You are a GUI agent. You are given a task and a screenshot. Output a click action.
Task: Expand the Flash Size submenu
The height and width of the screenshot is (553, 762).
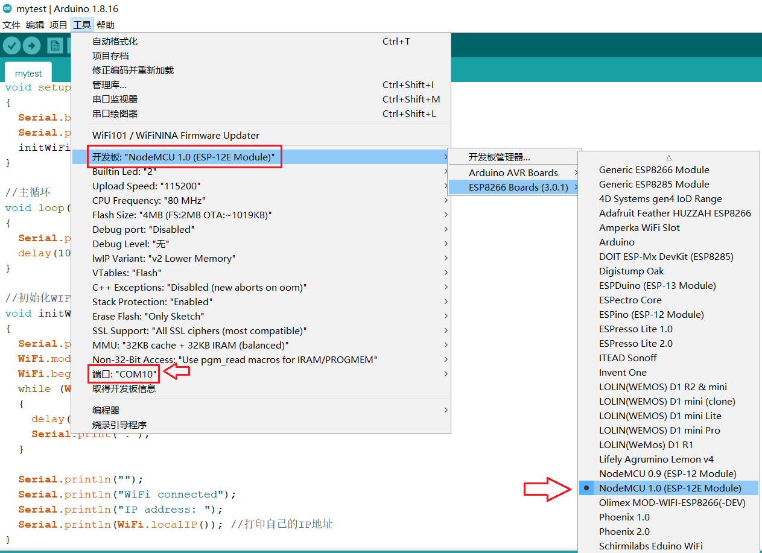(261, 215)
